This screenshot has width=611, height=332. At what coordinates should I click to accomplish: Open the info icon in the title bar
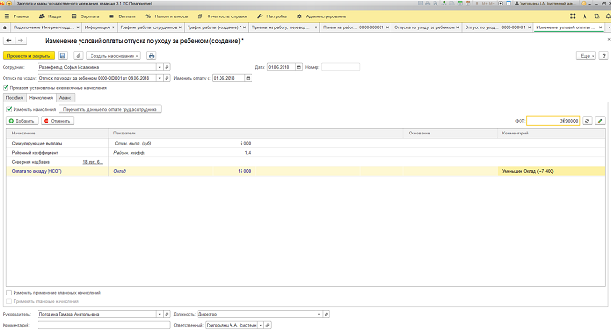[584, 4]
